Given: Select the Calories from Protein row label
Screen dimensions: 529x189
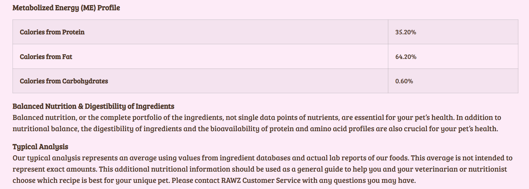Looking at the screenshot, I should coord(52,32).
